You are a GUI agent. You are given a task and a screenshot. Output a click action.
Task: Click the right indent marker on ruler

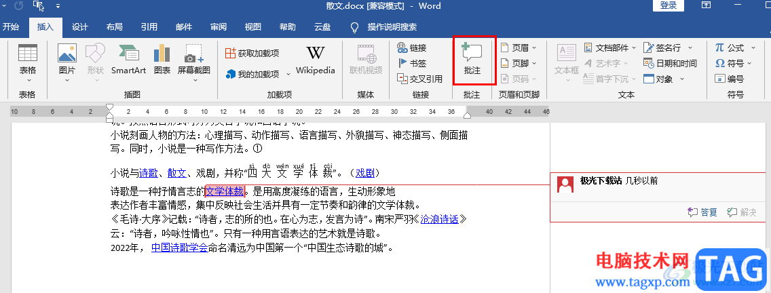(468, 115)
